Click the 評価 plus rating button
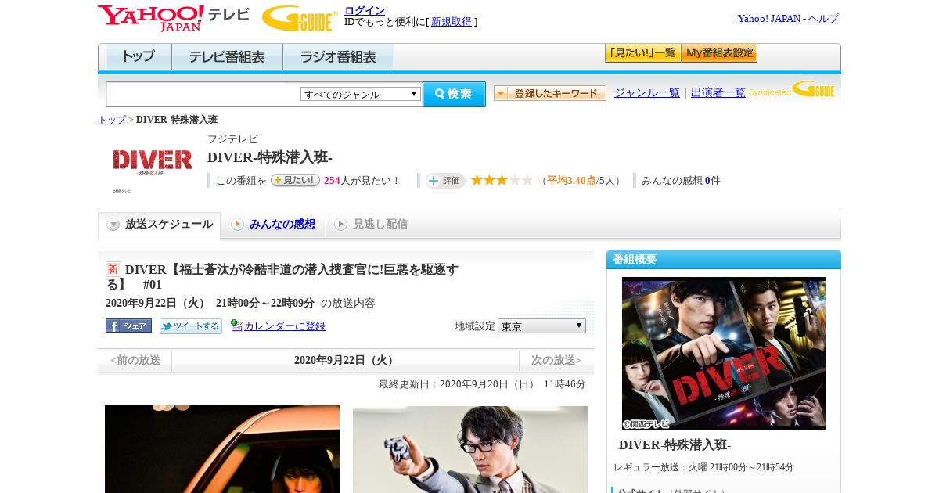Viewport: 939px width, 493px height. (x=445, y=180)
